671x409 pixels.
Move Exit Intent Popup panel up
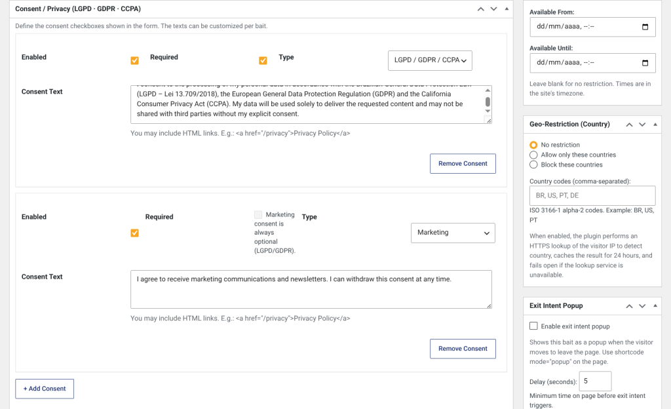[x=629, y=306]
